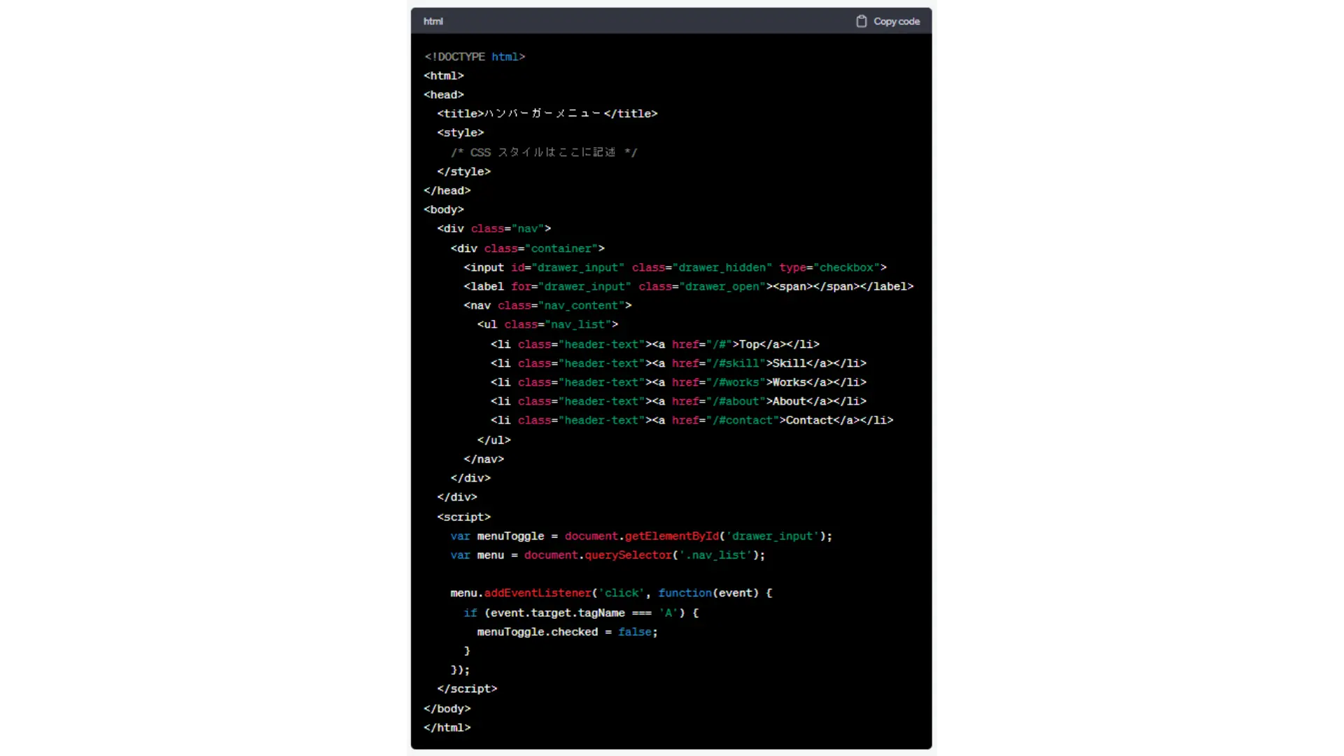Click the title tag line of code

coord(547,113)
